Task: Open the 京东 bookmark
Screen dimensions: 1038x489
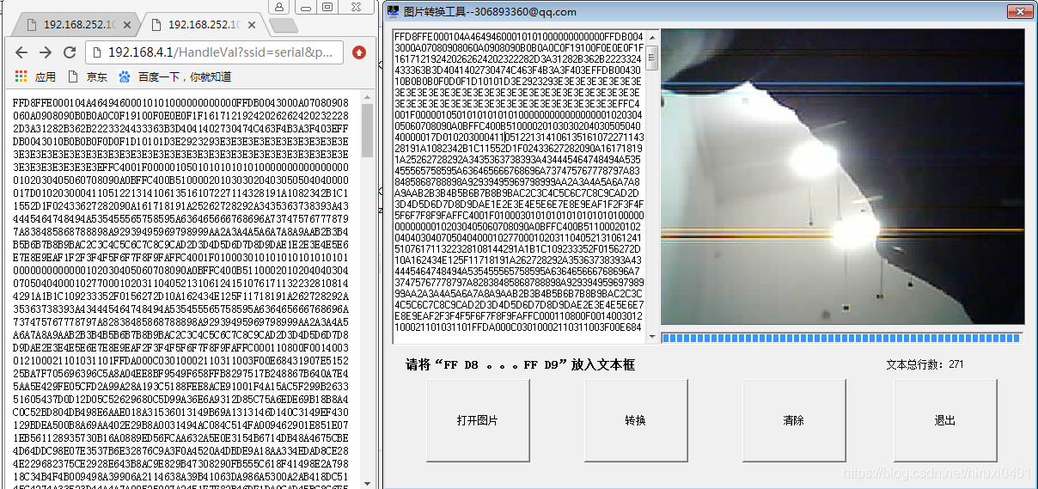Action: [x=88, y=76]
